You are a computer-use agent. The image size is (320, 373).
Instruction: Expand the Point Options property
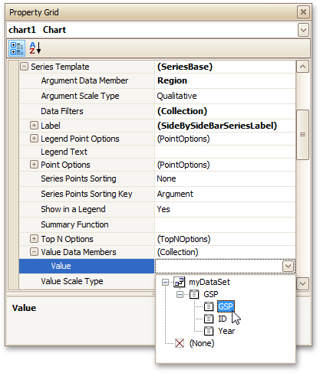click(34, 165)
